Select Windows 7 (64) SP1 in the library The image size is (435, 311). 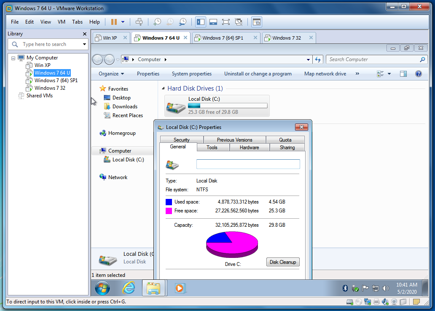(56, 80)
